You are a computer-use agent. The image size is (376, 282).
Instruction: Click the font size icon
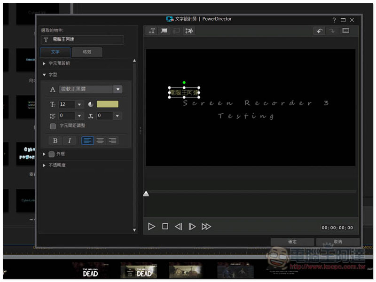[53, 104]
